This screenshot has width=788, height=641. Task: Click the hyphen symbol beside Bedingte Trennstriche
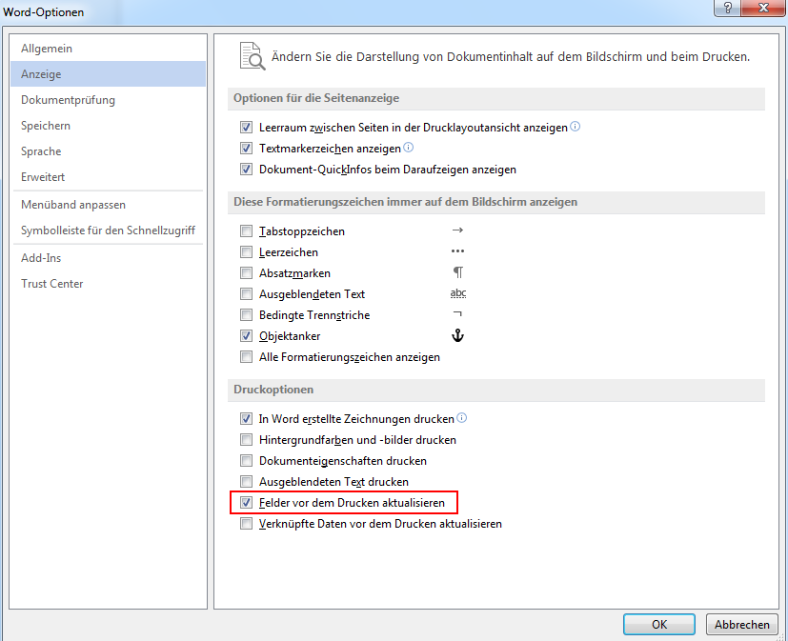(457, 314)
